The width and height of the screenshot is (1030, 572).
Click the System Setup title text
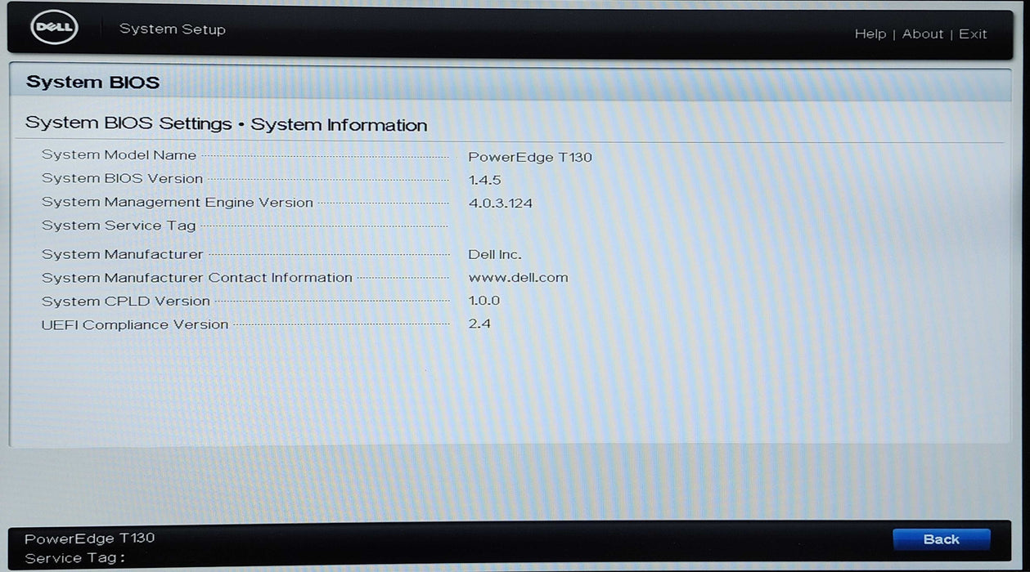172,29
